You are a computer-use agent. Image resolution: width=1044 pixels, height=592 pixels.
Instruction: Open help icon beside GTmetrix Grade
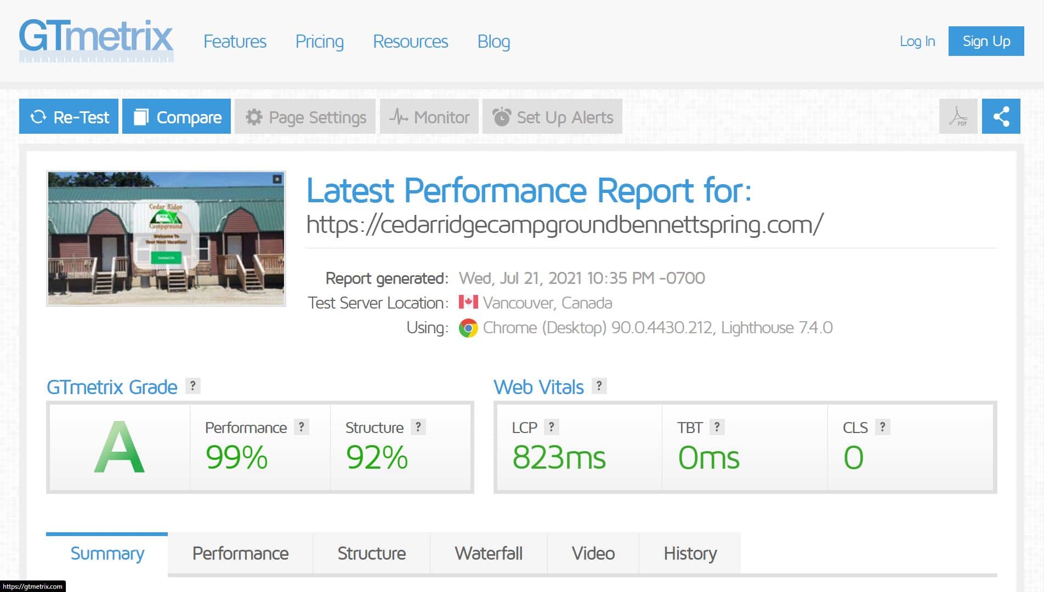pos(192,386)
